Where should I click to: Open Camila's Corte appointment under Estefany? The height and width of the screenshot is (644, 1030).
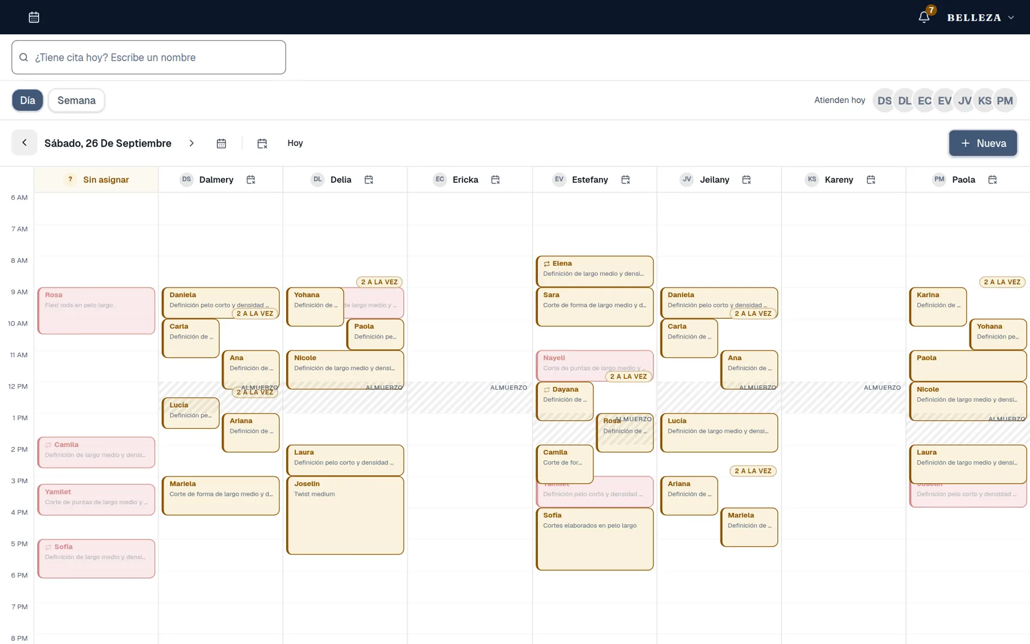click(x=565, y=464)
